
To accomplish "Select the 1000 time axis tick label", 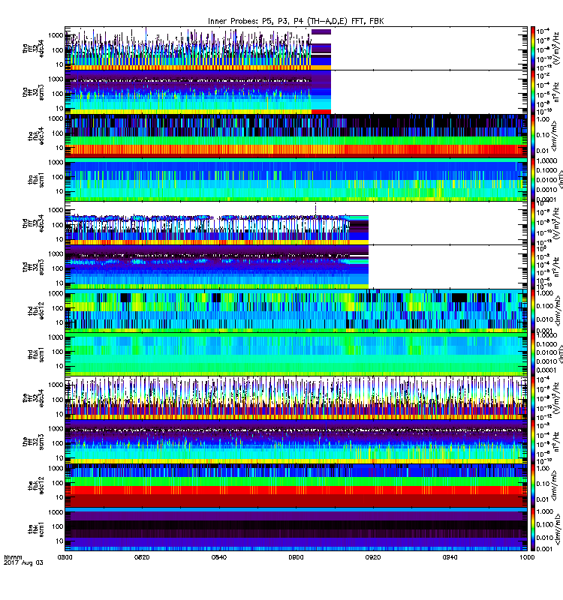I will click(527, 557).
